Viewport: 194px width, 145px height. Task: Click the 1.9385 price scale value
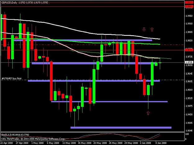[x=189, y=123]
